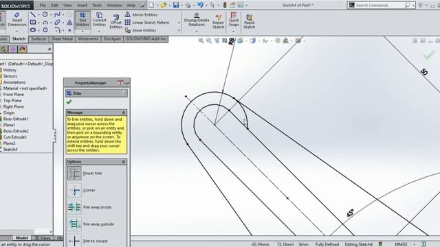The width and height of the screenshot is (440, 247).
Task: Click the Undo icon
Action: coord(200,5)
